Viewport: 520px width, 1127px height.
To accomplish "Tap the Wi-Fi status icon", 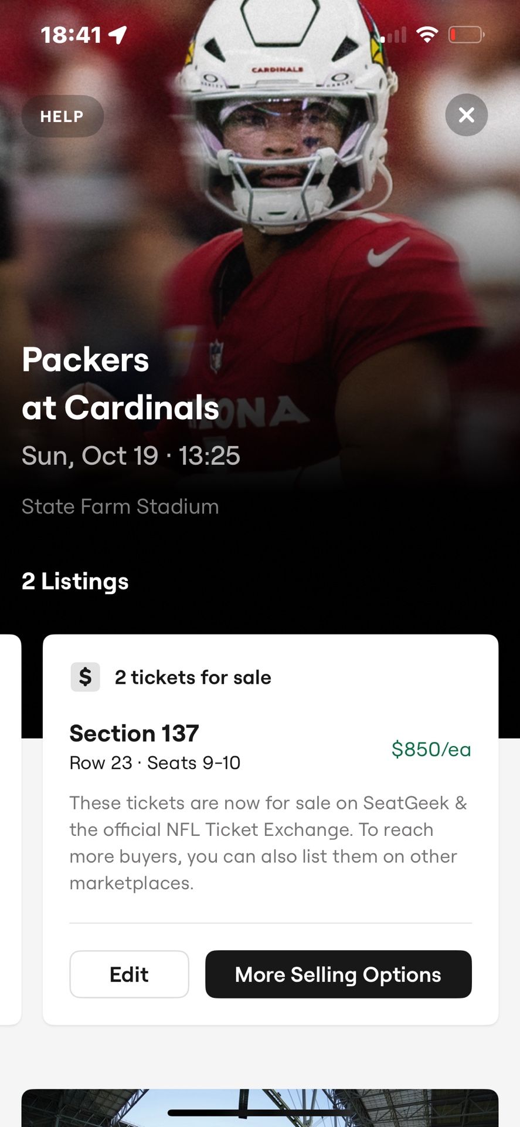I will [427, 35].
